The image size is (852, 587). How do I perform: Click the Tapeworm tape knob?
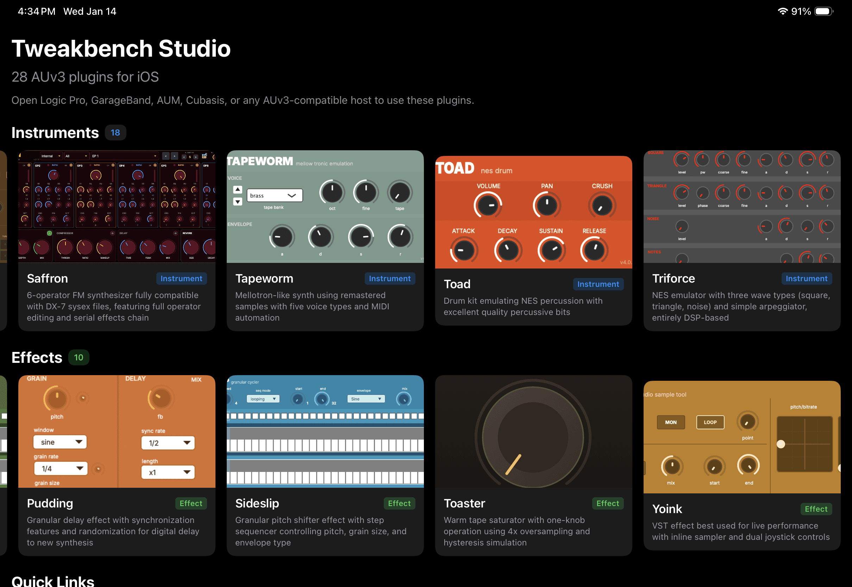click(400, 192)
